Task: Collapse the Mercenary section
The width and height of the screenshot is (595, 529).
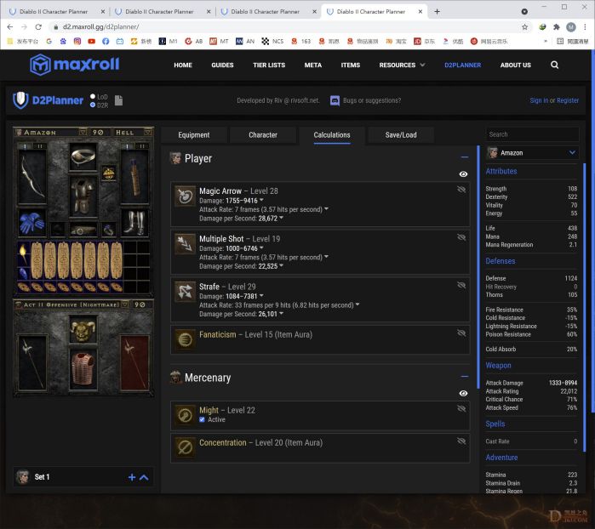Action: click(465, 377)
